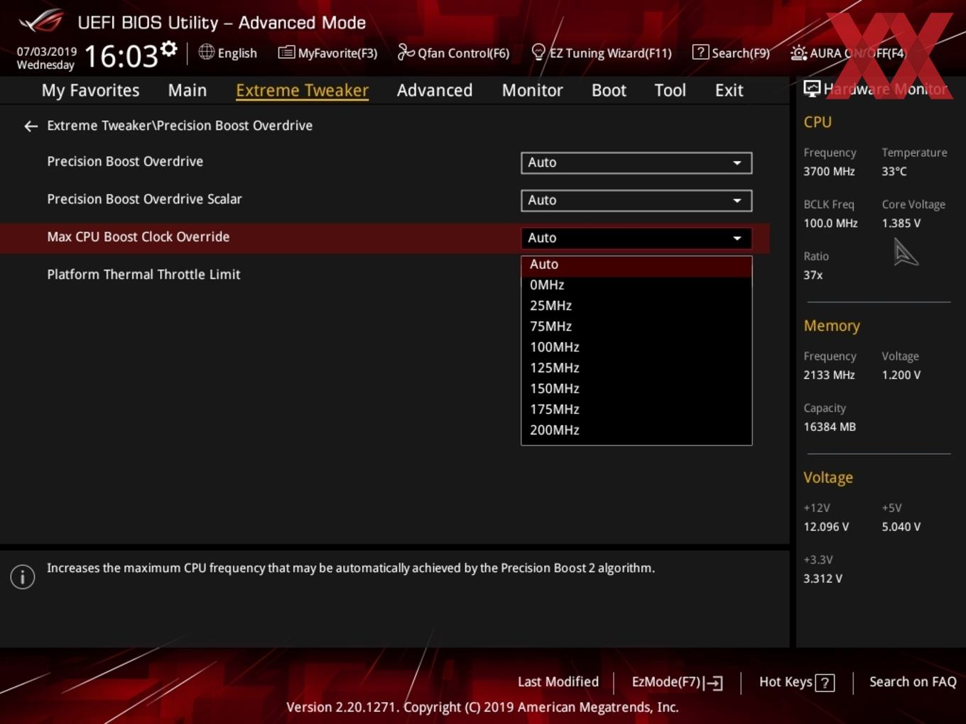Screen dimensions: 966x724
Task: Click the ROG logo icon
Action: 40,21
